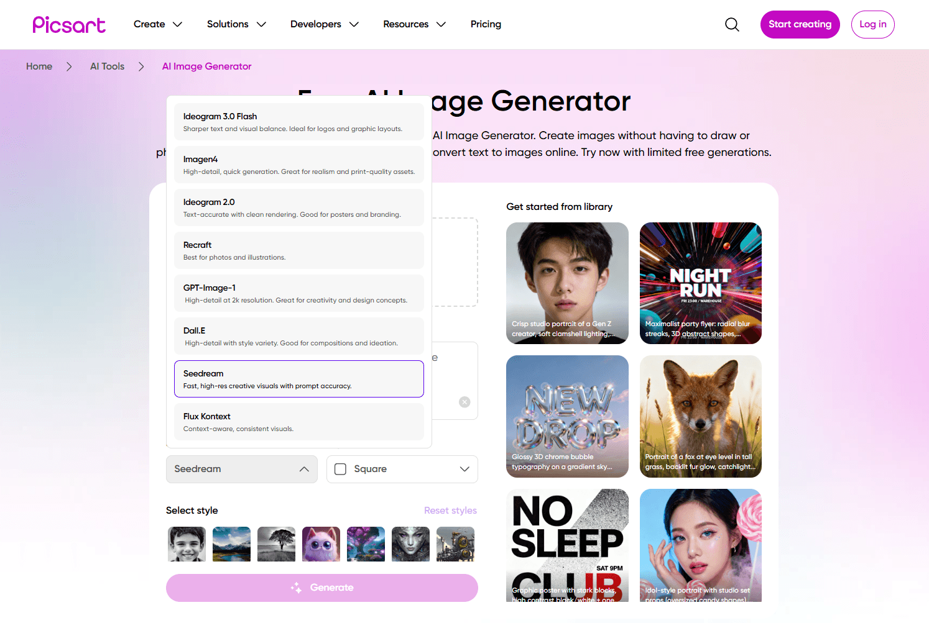929x623 pixels.
Task: Select the Seedream model option
Action: pyautogui.click(x=299, y=379)
